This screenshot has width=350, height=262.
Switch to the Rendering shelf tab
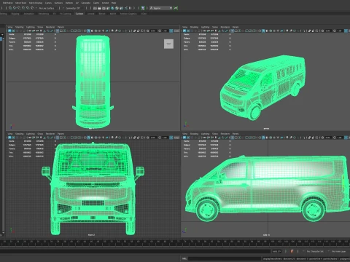coord(44,14)
